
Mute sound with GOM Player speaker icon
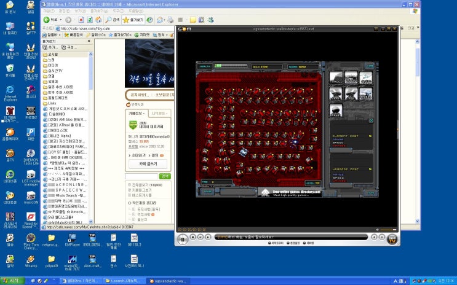click(378, 230)
